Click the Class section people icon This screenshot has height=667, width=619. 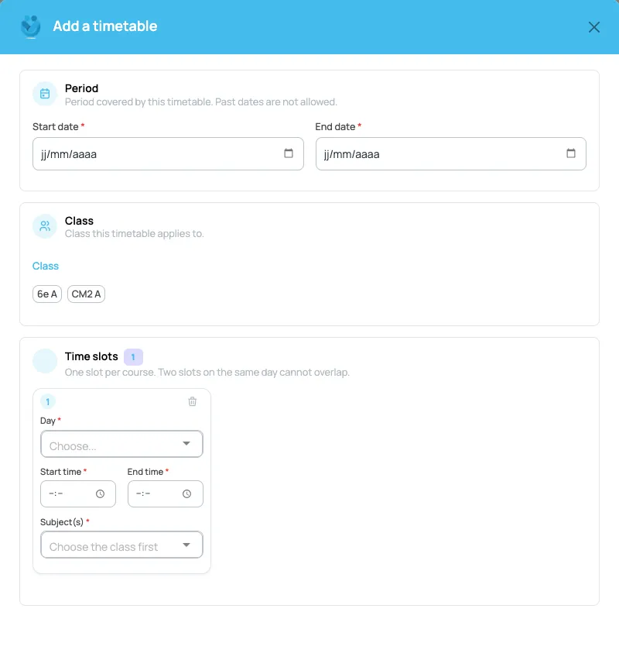(x=45, y=226)
